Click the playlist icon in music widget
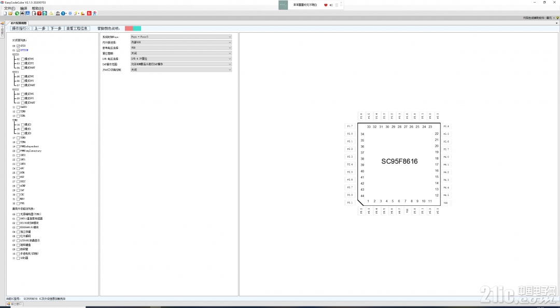 click(x=337, y=5)
